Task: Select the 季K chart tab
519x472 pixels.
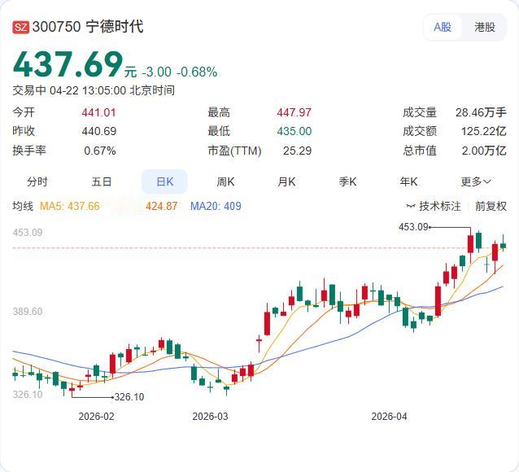Action: [x=347, y=181]
